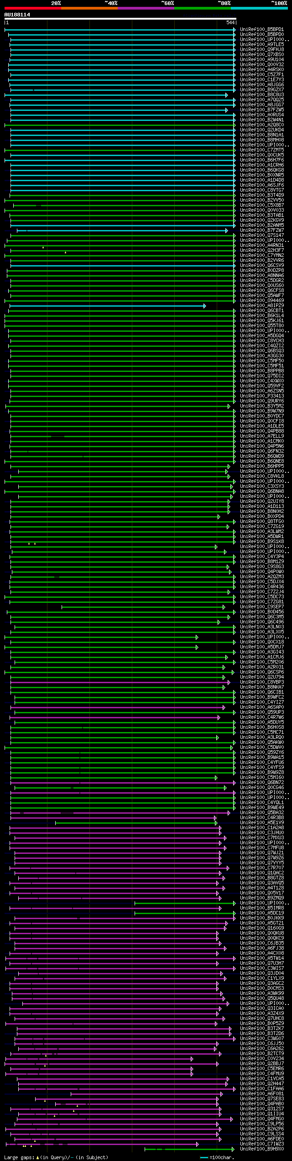Select the UniRef100_C0V234 label
Image resolution: width=292 pixels, height=1161 pixels.
point(262,1059)
